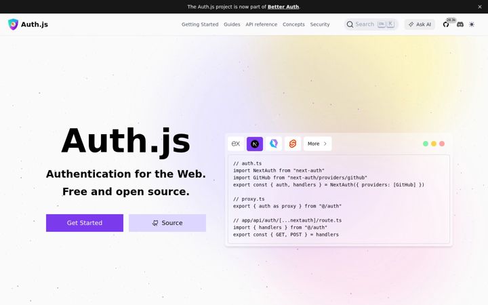This screenshot has width=488, height=305.
Task: Select the Next.js framework tab icon
Action: [255, 144]
